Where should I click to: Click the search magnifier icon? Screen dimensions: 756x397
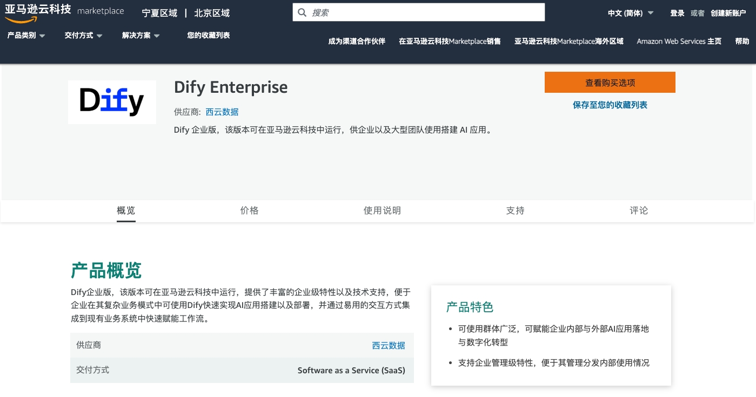tap(302, 12)
